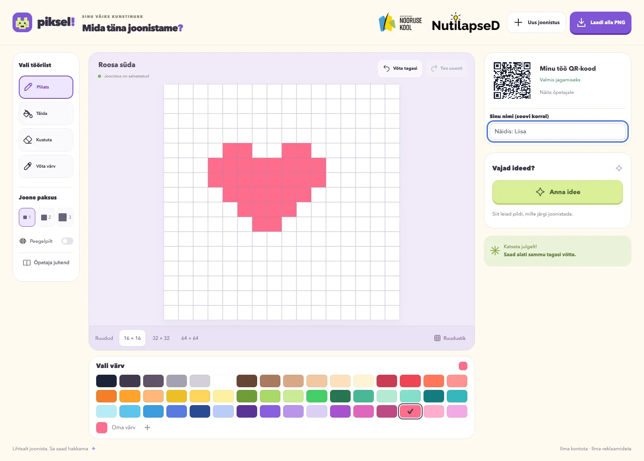Switch canvas to 16 × 16 grid
644x461 pixels.
pos(132,338)
